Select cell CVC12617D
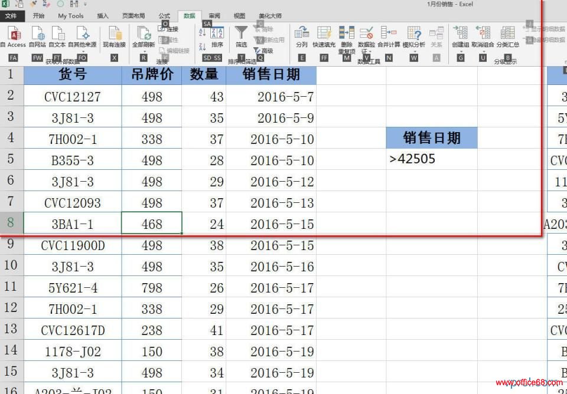Viewport: 567px width, 394px height. pos(73,330)
